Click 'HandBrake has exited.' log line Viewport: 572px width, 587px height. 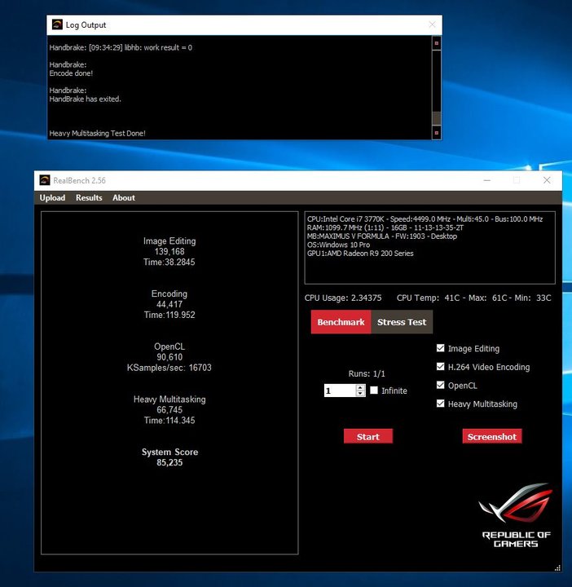pyautogui.click(x=86, y=99)
